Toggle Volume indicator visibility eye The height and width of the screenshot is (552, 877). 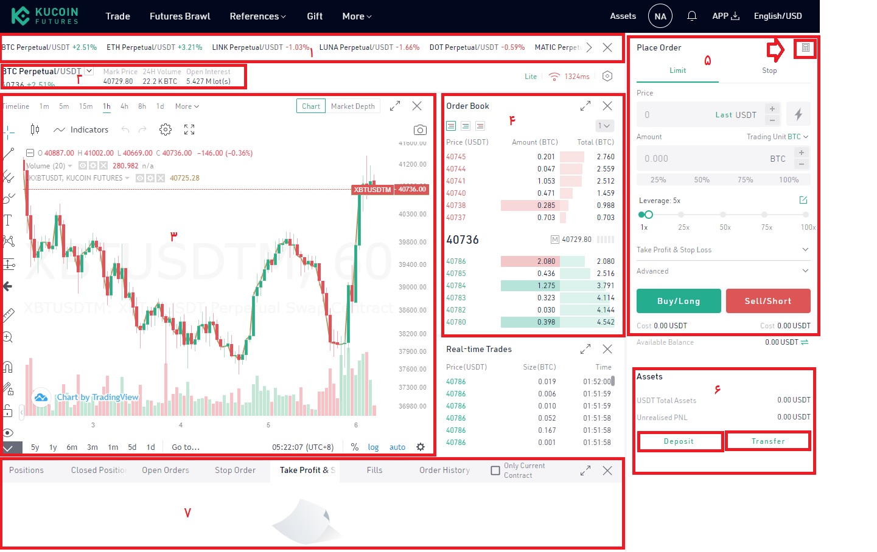(83, 165)
